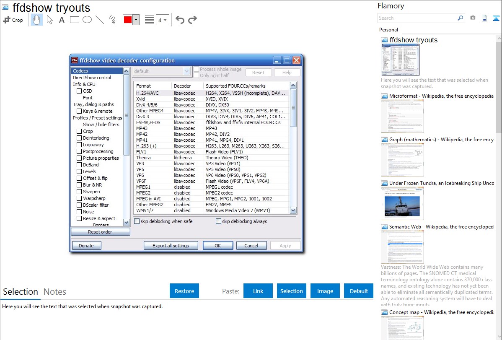Screen dimensions: 502x340
Task: Switch to the Selection tab heading
Action: [x=21, y=292]
